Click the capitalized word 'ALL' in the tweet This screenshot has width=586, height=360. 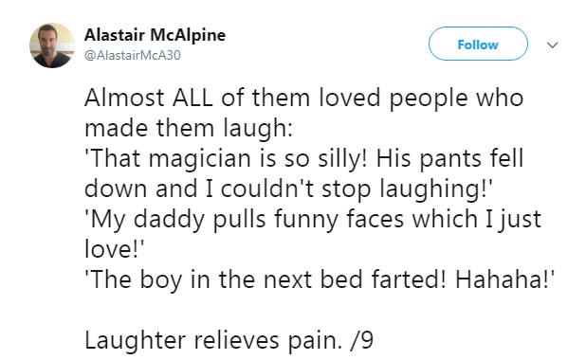pos(192,98)
